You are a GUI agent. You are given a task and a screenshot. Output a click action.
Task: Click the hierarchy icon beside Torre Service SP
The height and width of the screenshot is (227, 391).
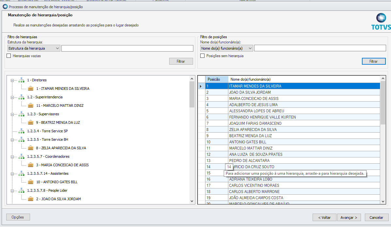coord(22,131)
